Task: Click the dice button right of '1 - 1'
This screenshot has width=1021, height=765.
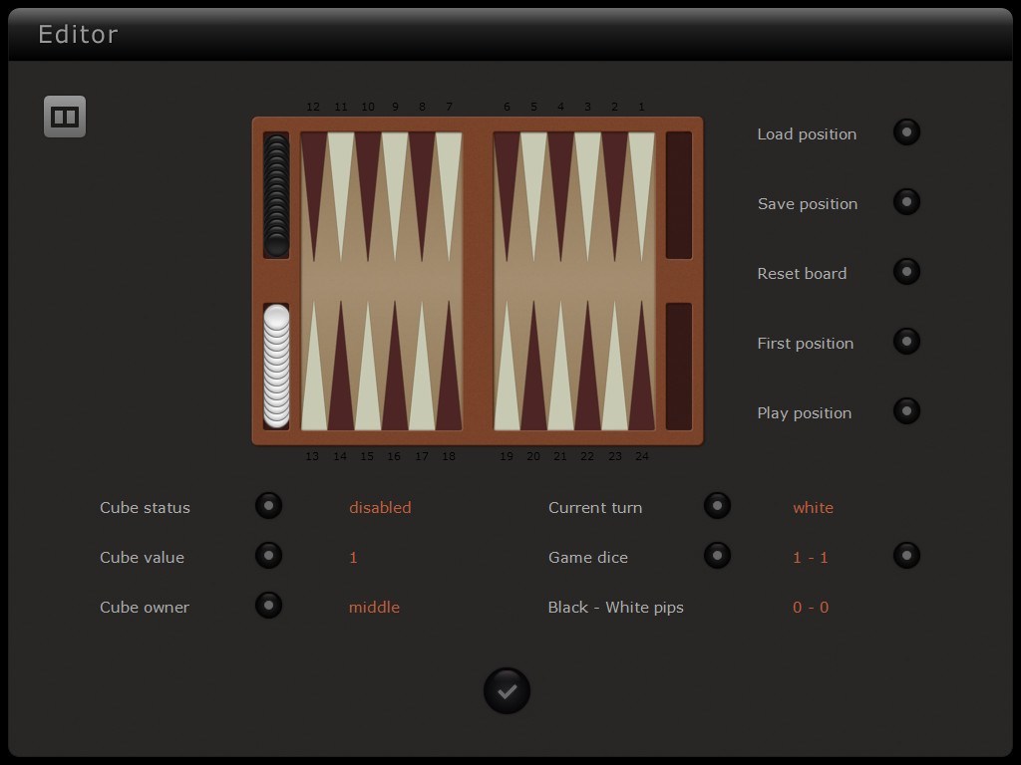Action: click(x=906, y=555)
